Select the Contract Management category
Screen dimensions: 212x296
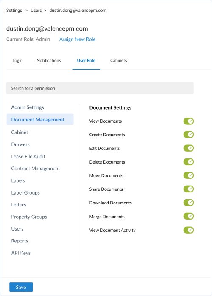(36, 169)
